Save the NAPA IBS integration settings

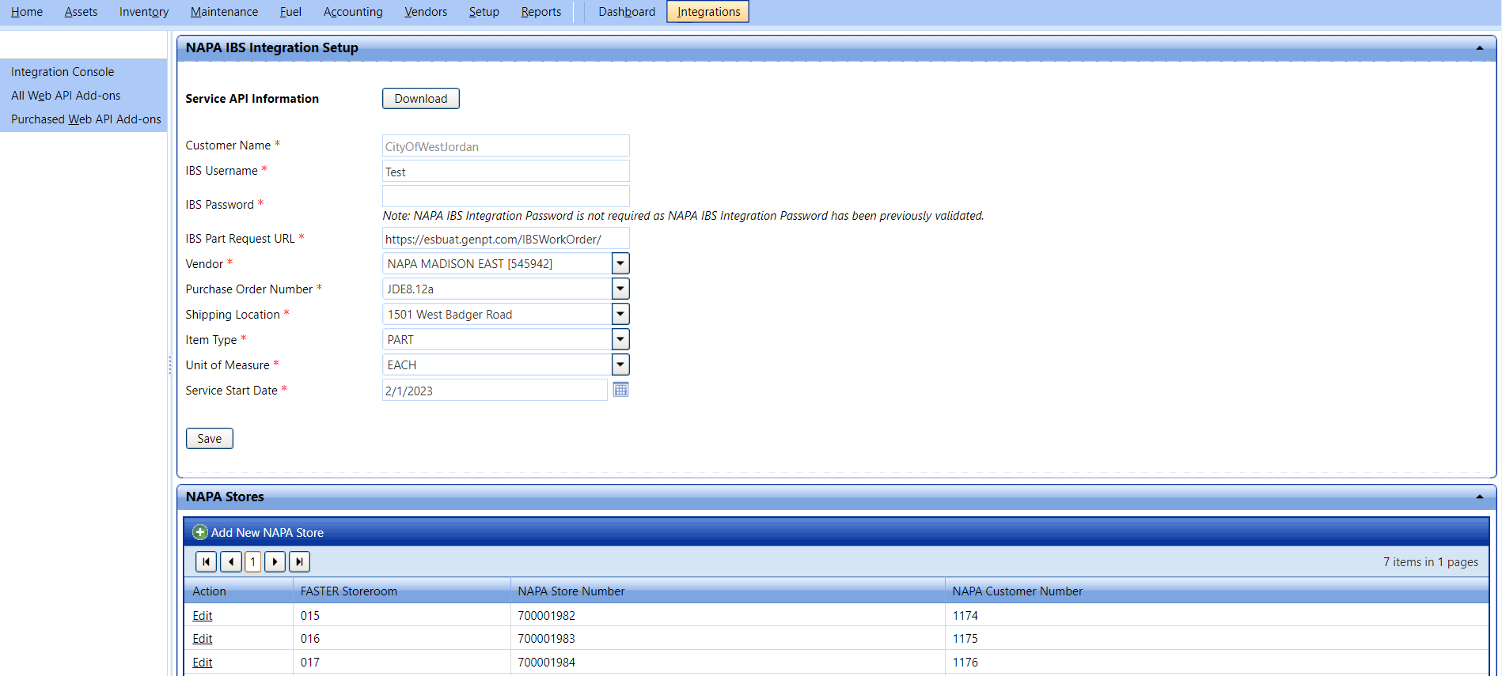click(x=209, y=439)
